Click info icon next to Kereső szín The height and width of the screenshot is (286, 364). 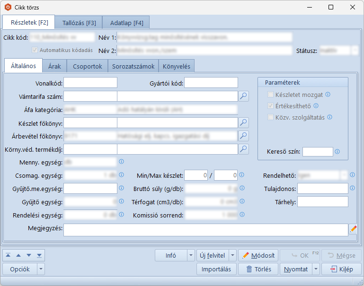[337, 152]
